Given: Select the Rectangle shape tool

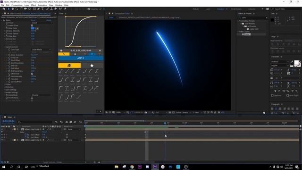Looking at the screenshot, I should 34,9.
